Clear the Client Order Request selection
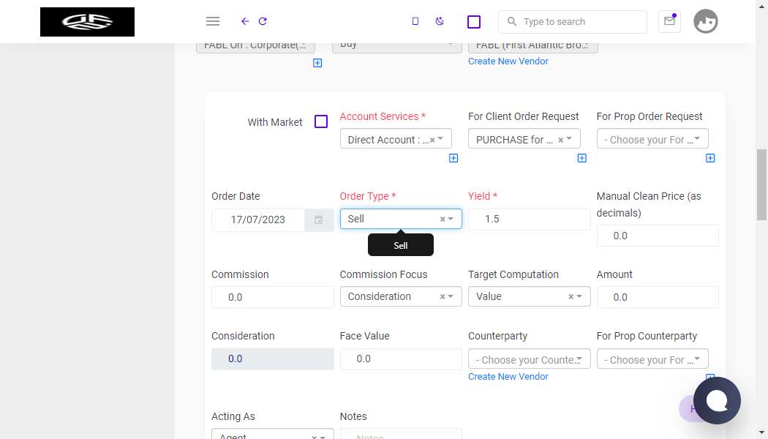The height and width of the screenshot is (439, 768). [561, 140]
